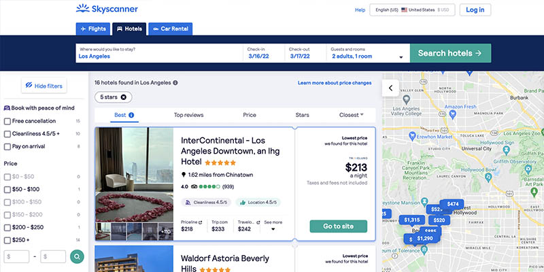Screen dimensions: 544x272
Task: Sort results by Top reviews
Action: 188,116
